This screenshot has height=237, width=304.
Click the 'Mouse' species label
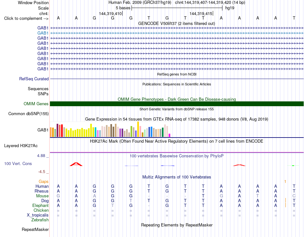[42, 196]
